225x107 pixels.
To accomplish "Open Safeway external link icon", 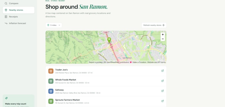I will pos(162,91).
